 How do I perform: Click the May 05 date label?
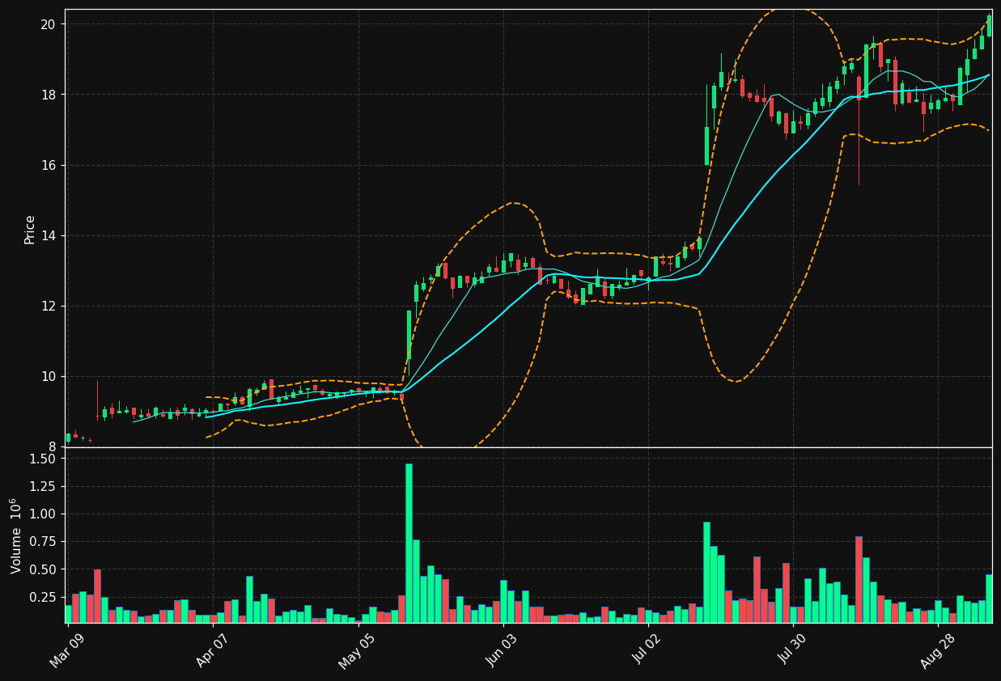click(x=357, y=652)
